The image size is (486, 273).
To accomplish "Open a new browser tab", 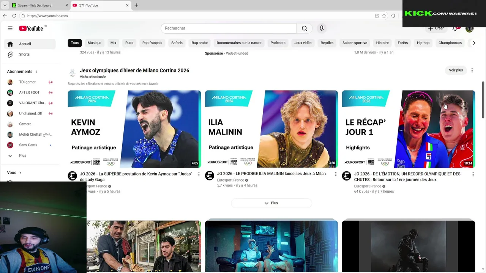I will tap(136, 5).
